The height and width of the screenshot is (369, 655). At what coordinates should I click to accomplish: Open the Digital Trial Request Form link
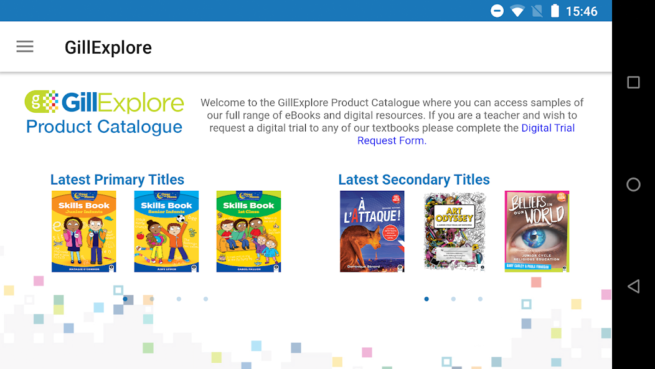coord(466,134)
